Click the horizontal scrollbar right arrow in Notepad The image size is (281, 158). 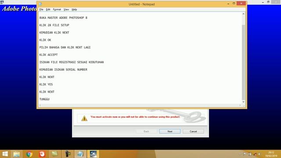point(240,105)
